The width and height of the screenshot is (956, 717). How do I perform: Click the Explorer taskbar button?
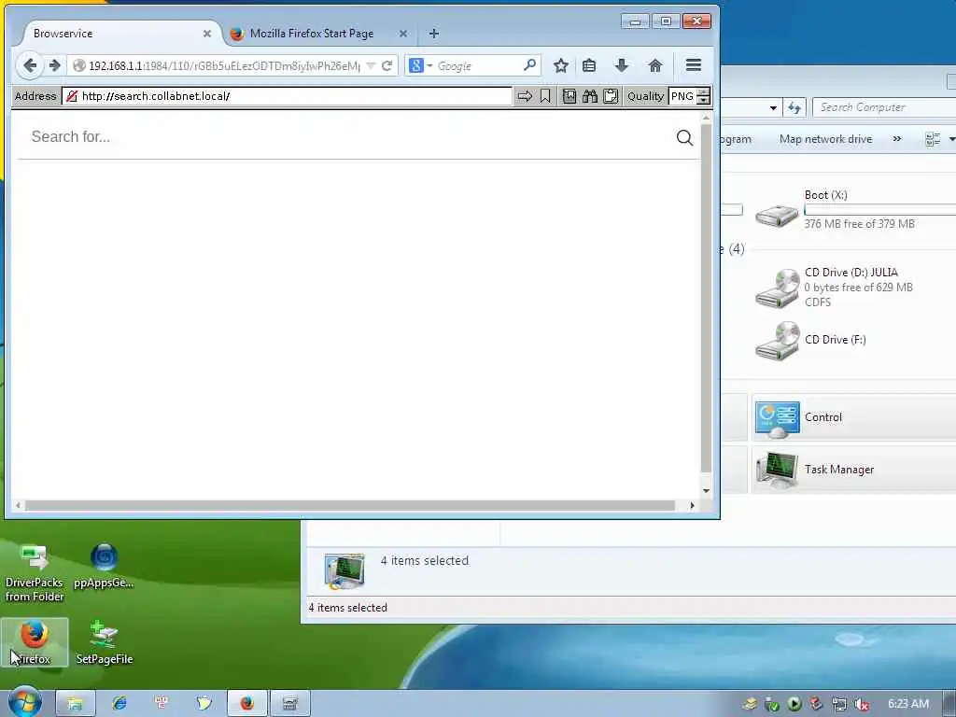(75, 704)
